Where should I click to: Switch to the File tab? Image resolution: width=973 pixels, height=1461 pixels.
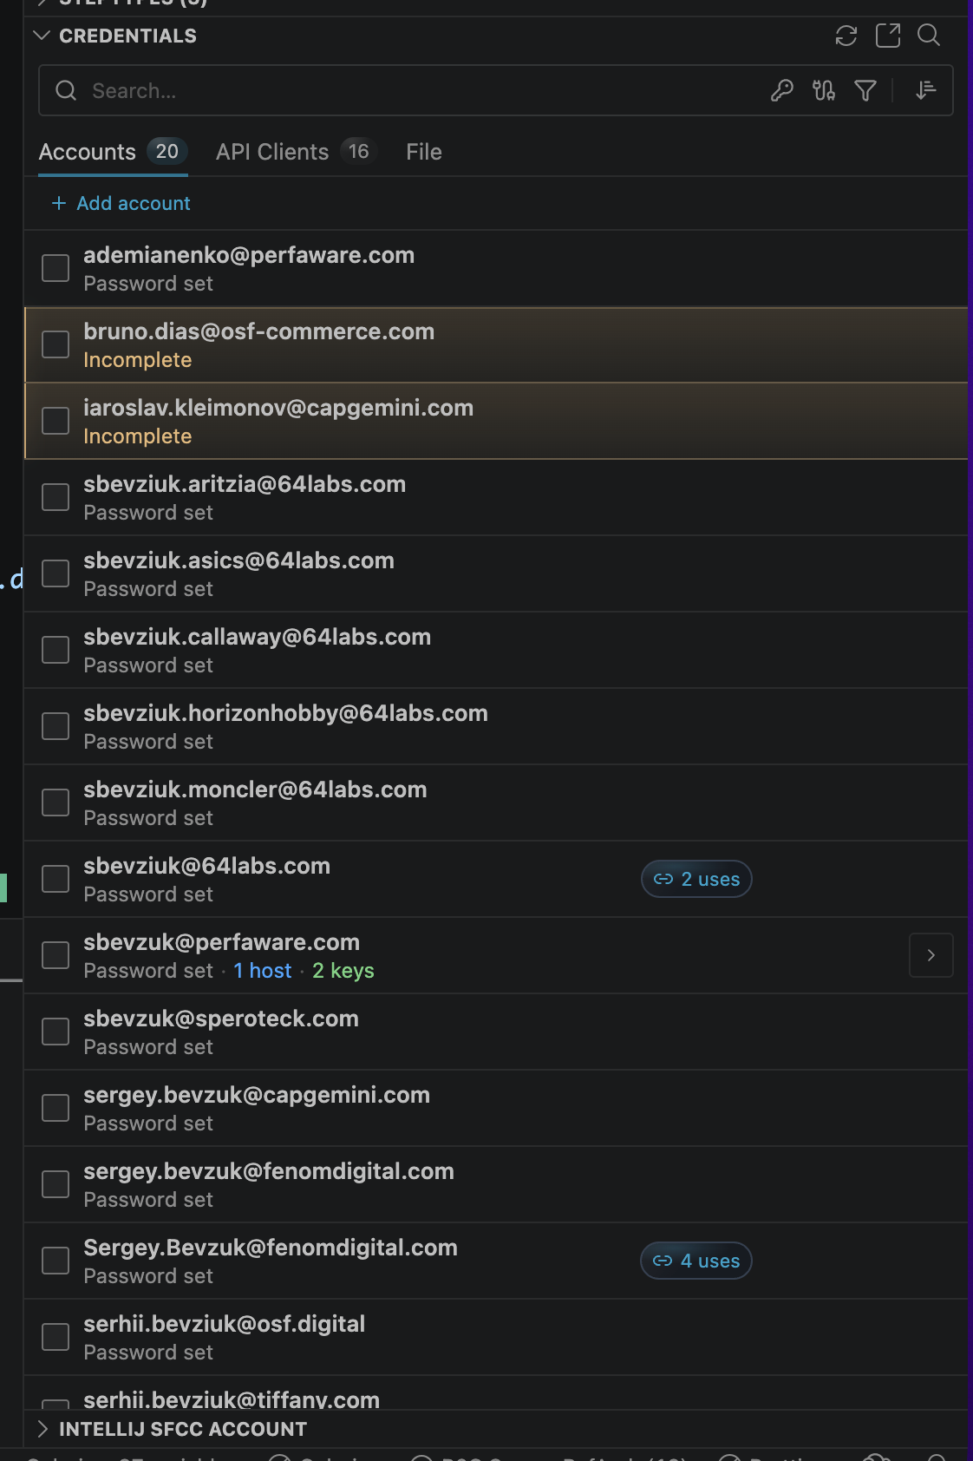pos(424,152)
